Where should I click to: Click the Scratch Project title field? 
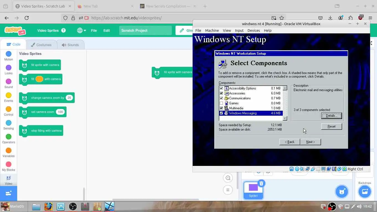(x=146, y=30)
